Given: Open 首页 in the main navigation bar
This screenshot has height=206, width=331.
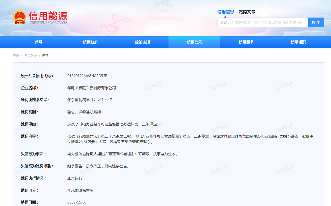Looking at the screenshot, I should [39, 42].
